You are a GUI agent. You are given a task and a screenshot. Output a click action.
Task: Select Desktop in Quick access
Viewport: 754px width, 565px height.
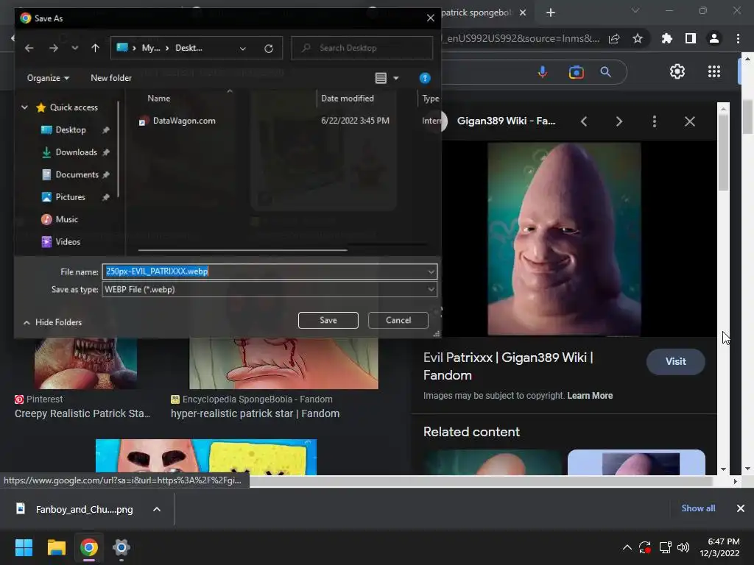(70, 129)
